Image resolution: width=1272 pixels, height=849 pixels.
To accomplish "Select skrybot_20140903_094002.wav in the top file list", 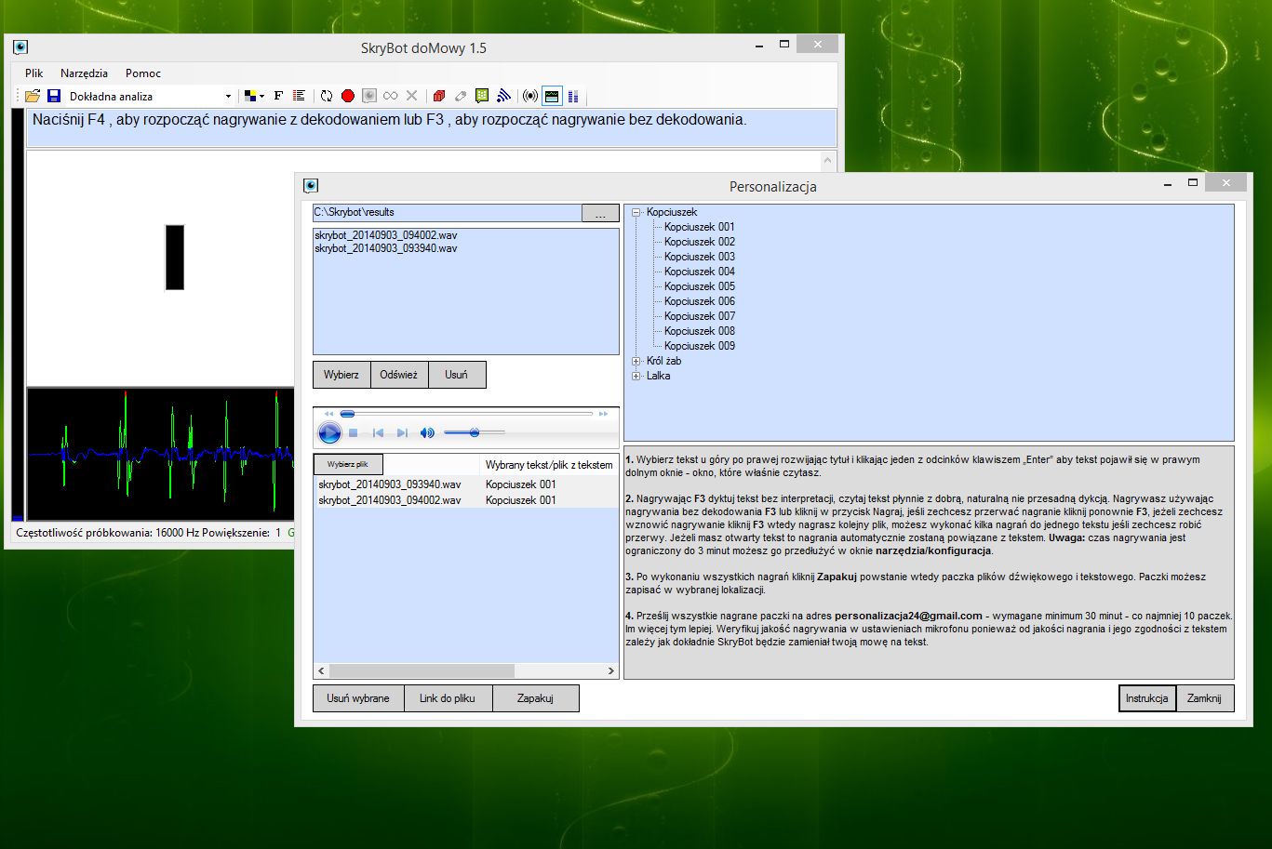I will tap(386, 236).
